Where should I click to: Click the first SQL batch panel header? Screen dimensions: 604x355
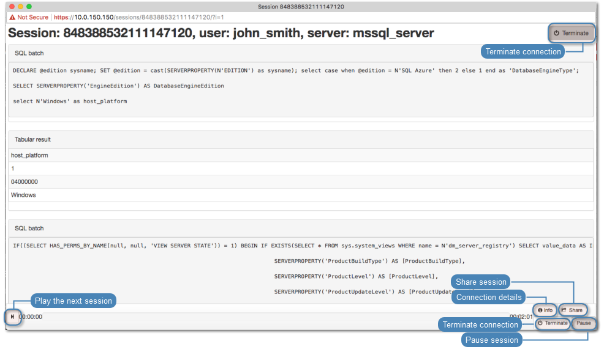(29, 53)
